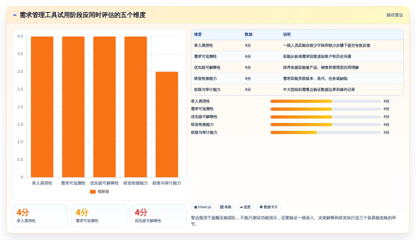
Task: Click the 2.5 y-axis label
Action: 20,89
